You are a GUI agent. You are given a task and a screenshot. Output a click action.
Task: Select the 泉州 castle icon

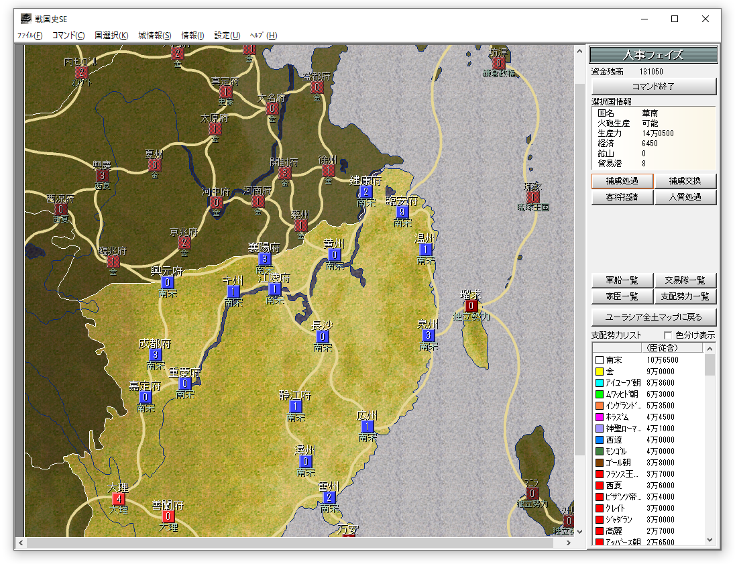pos(429,335)
